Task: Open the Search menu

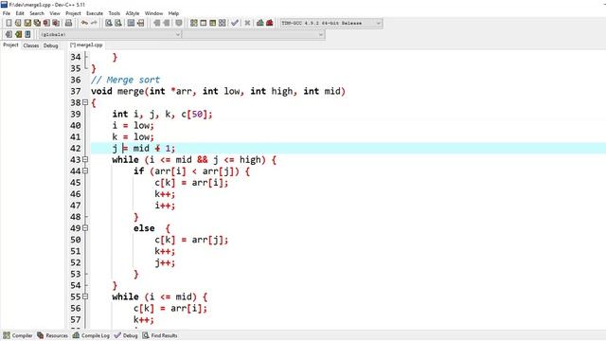Action: pos(37,13)
